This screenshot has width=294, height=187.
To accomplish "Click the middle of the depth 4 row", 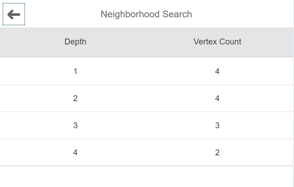I will pyautogui.click(x=146, y=152).
